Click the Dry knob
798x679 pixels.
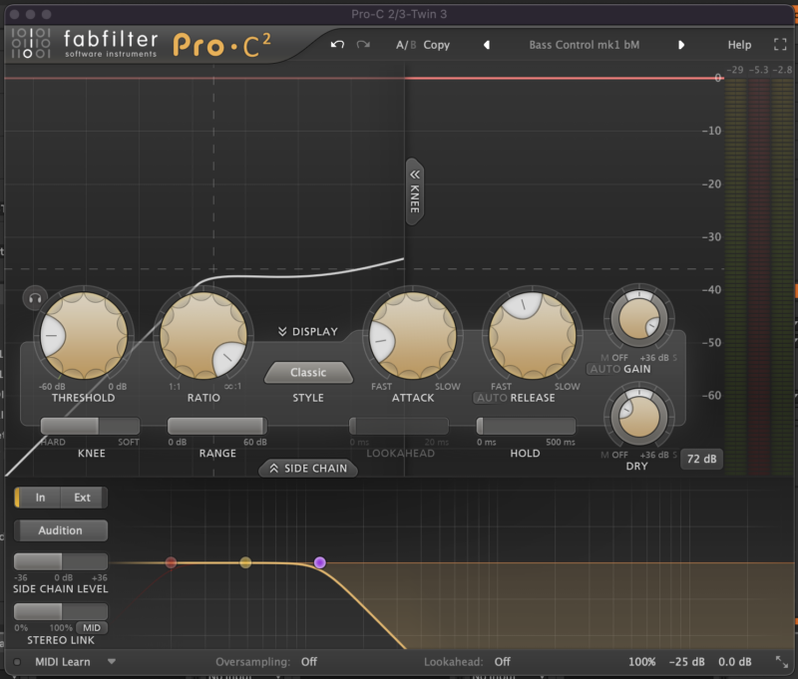(x=638, y=417)
